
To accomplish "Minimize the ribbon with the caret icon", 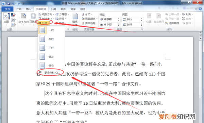I will pyautogui.click(x=196, y=9).
